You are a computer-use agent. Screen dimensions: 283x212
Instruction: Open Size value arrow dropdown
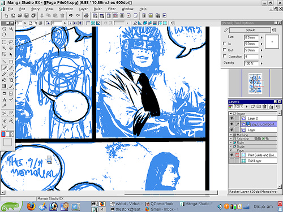pos(261,37)
